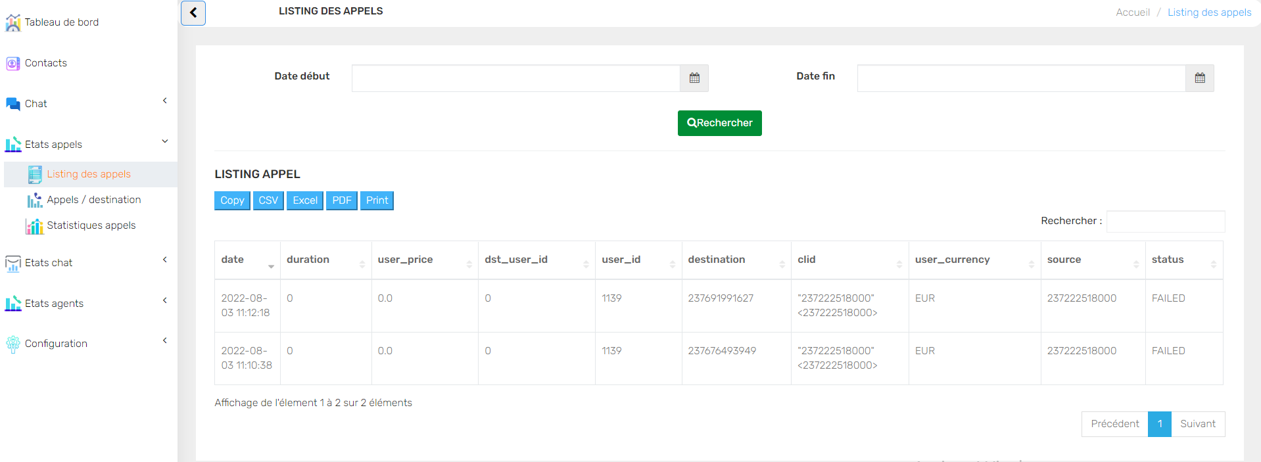Select Listing des appels menu item

89,174
